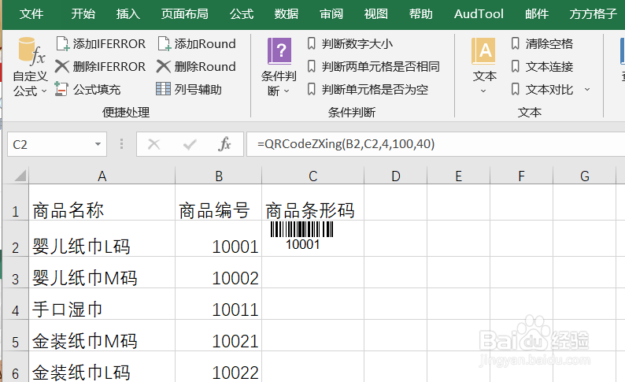
Task: Switch to the 公式 tab
Action: pos(242,14)
